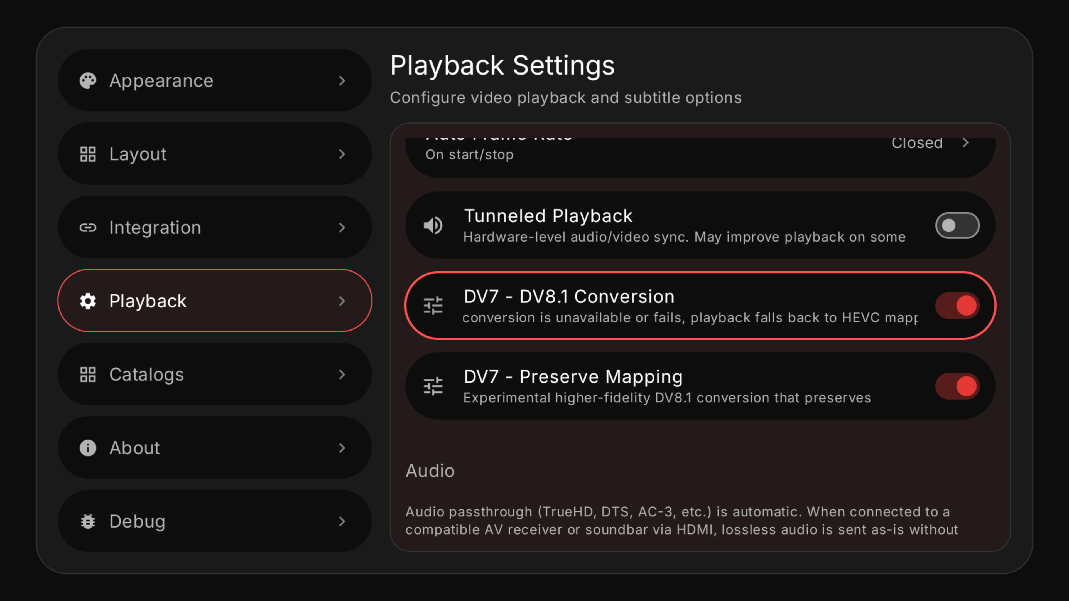
Task: Select the About label in sidebar
Action: point(134,447)
